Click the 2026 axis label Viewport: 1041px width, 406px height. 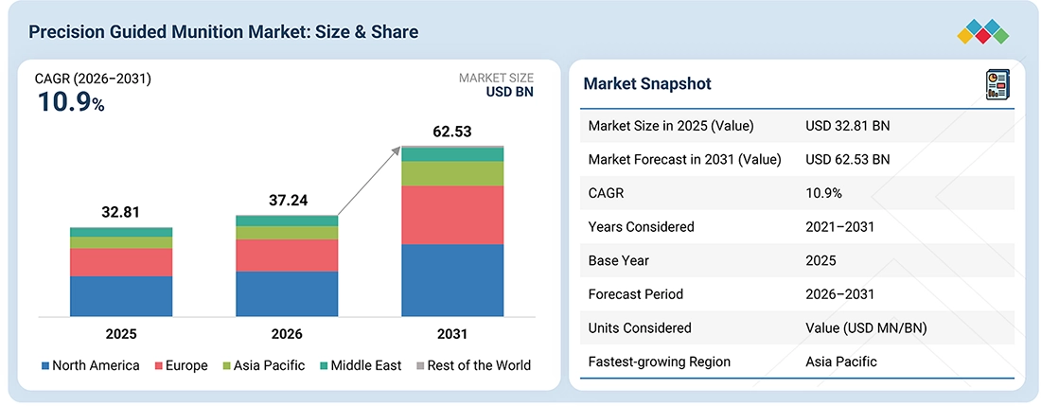(x=288, y=334)
